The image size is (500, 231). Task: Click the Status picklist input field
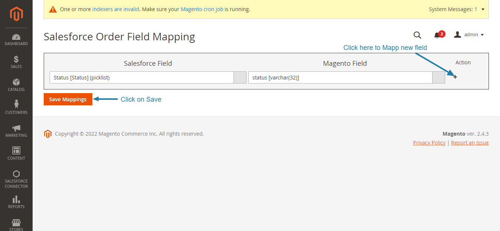point(141,77)
